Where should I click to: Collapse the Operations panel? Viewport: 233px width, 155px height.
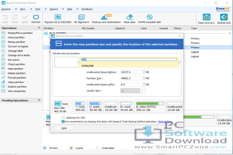[x=39, y=28]
